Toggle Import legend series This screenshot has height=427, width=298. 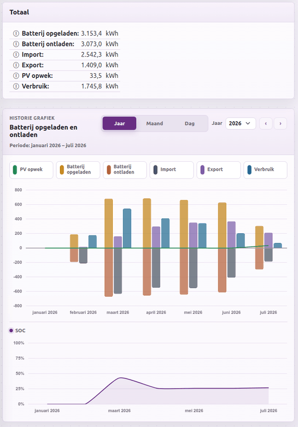(171, 170)
